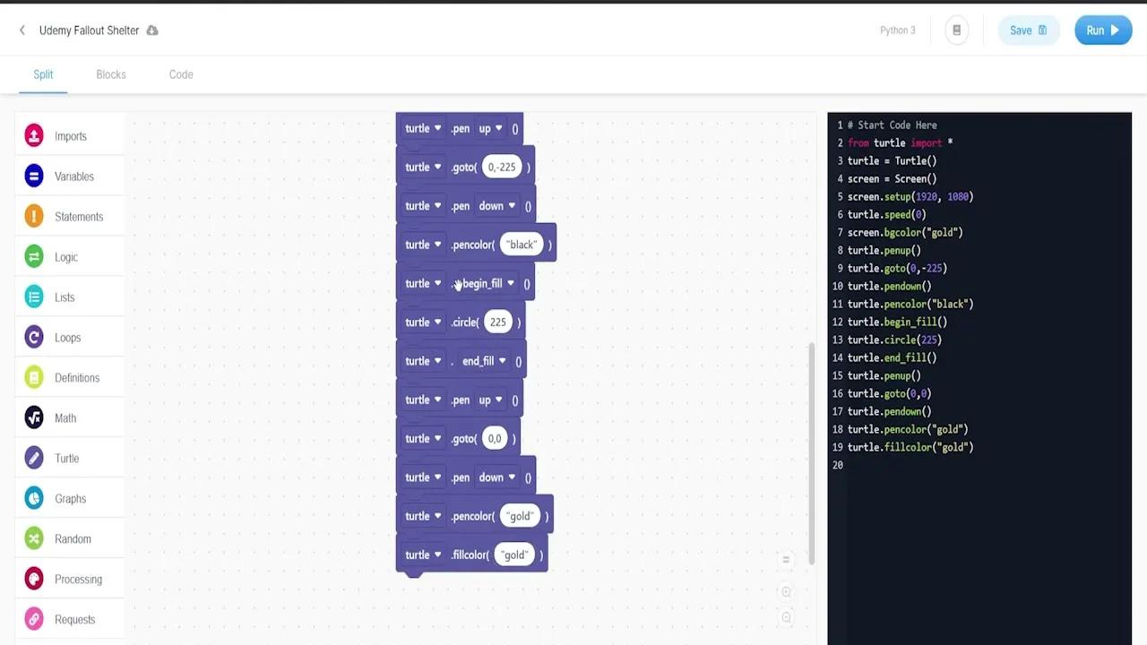The height and width of the screenshot is (645, 1147).
Task: Switch to the Blocks tab
Action: click(x=110, y=74)
